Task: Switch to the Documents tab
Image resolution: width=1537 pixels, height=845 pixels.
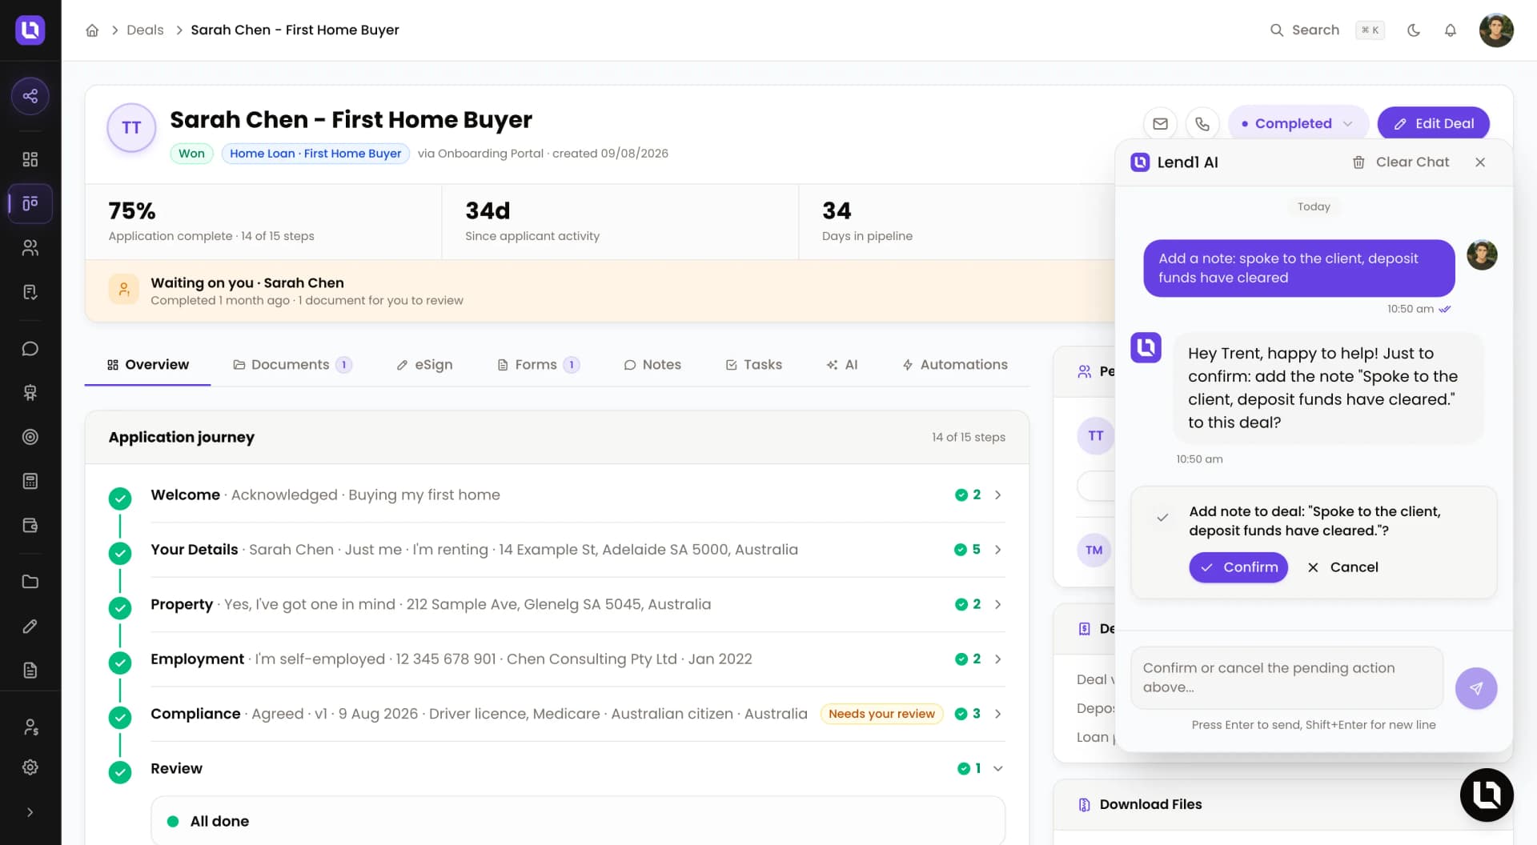Action: click(x=292, y=365)
